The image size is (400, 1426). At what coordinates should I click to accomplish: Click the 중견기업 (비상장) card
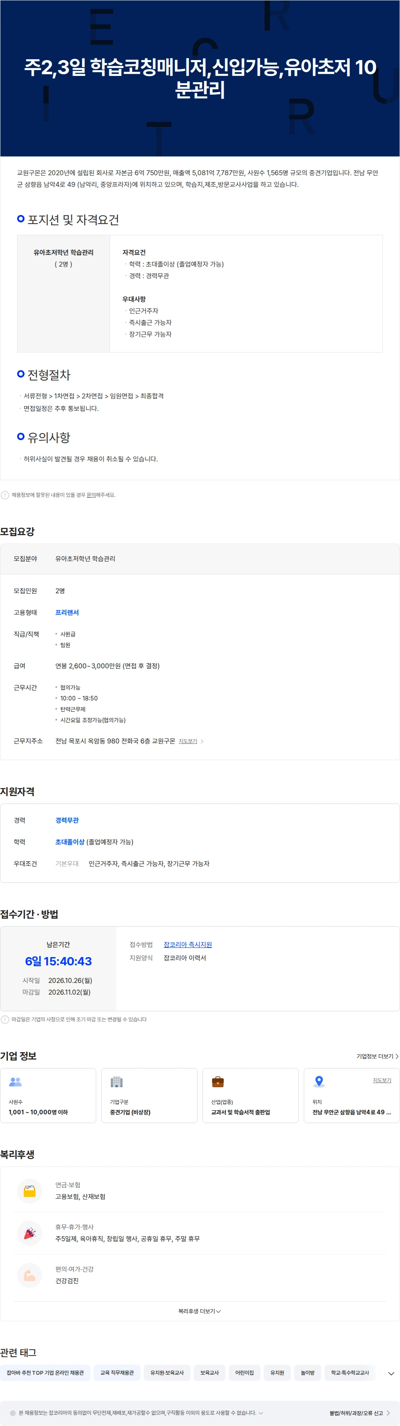[149, 1096]
